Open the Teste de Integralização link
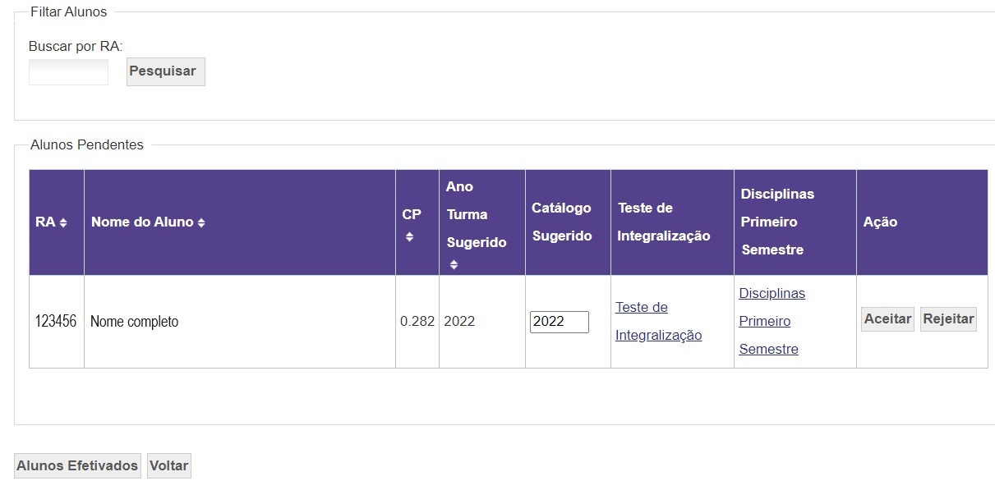The image size is (995, 490). [658, 321]
